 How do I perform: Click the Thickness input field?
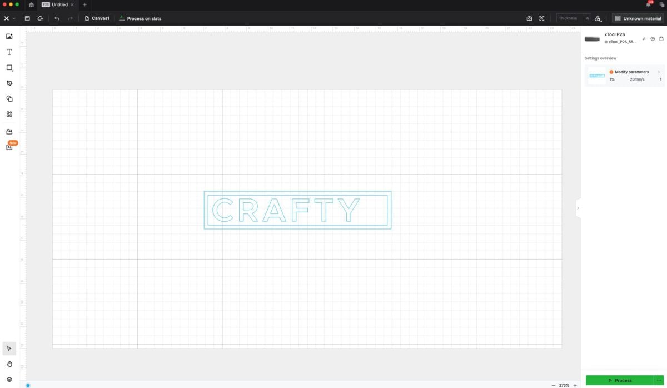tap(569, 18)
